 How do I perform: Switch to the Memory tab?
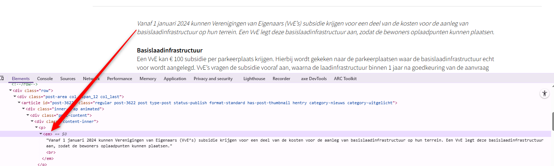click(148, 79)
